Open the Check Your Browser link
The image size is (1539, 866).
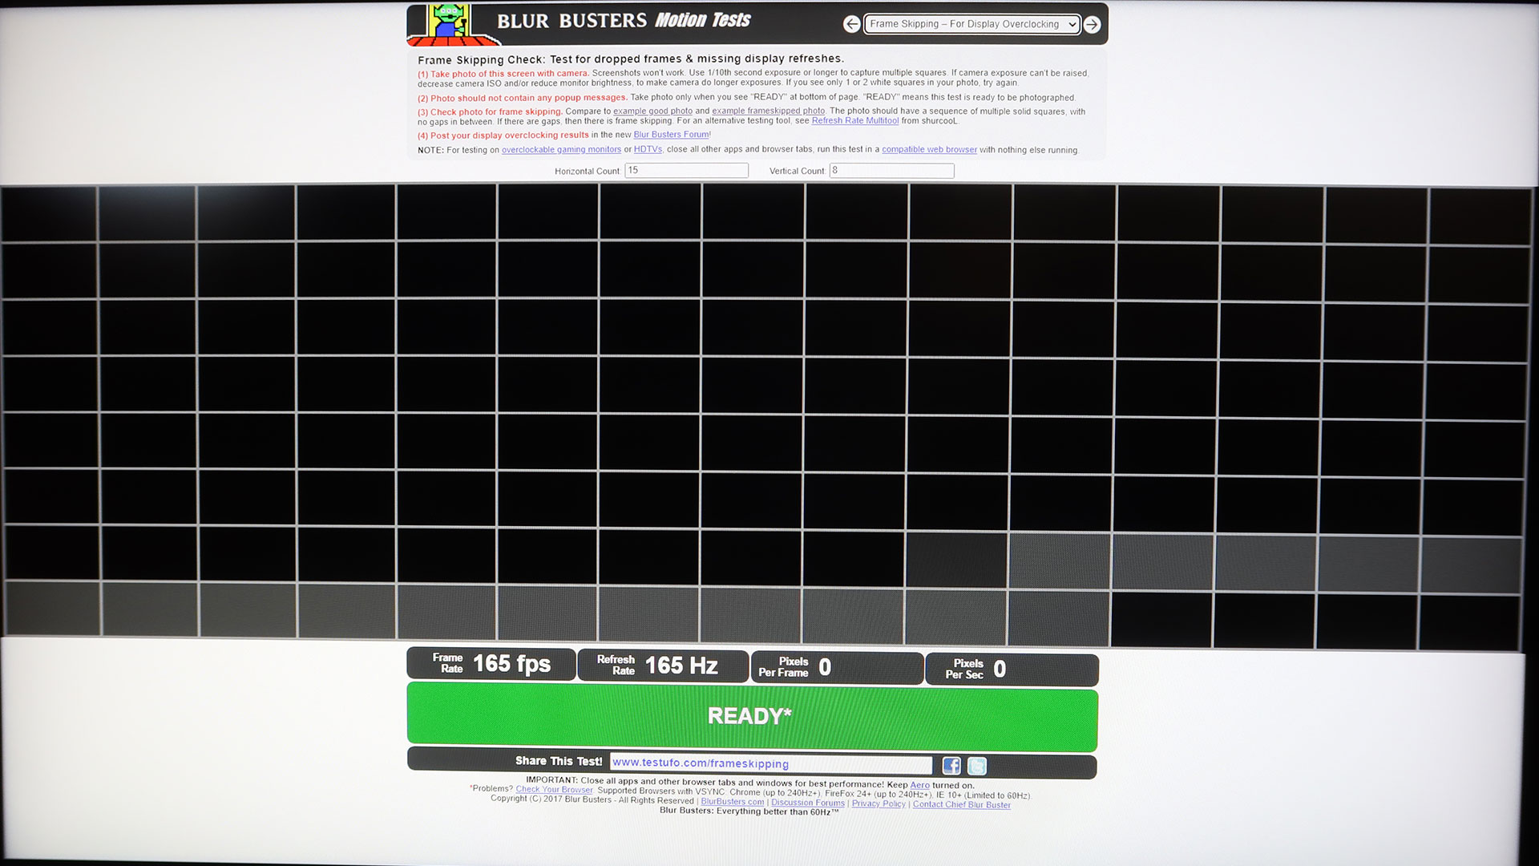[x=554, y=790]
